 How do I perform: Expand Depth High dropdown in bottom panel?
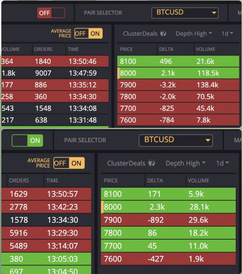coord(185,163)
